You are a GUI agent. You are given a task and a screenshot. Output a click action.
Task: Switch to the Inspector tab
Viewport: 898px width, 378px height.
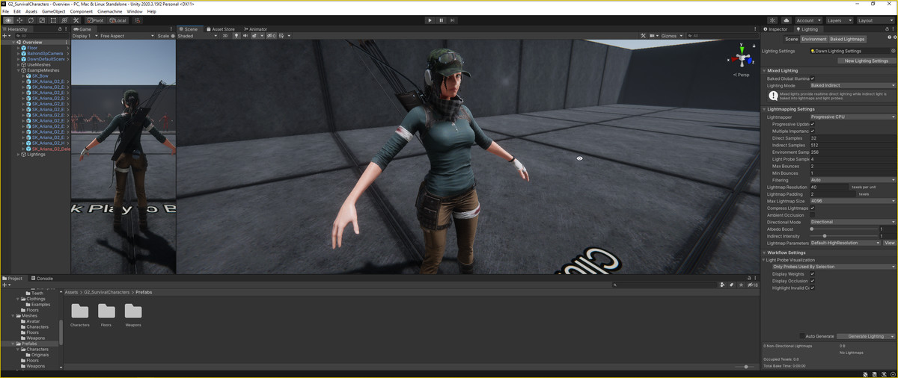click(x=776, y=29)
